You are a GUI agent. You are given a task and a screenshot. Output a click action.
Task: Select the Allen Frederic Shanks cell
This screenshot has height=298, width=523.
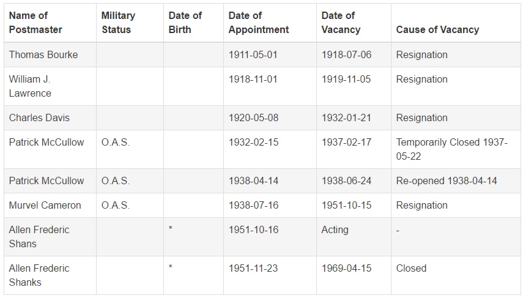(x=39, y=275)
